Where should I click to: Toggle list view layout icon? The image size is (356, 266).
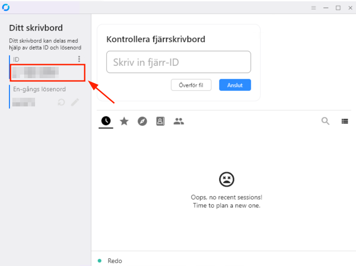[345, 121]
